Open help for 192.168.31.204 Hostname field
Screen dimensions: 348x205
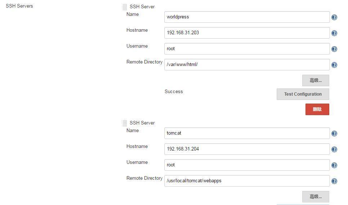click(x=334, y=149)
